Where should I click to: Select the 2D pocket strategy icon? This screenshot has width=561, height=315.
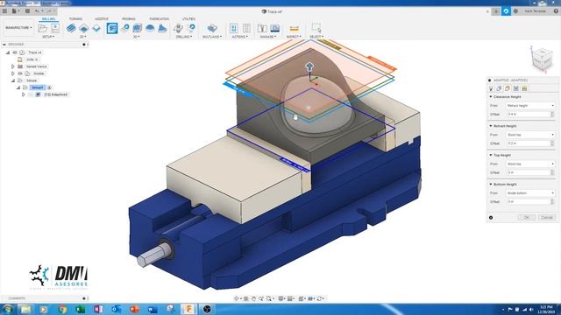84,28
